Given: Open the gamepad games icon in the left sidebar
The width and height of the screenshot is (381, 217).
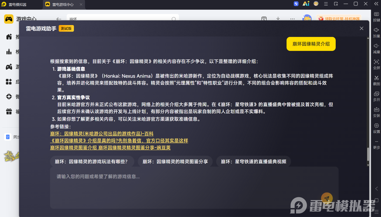Looking at the screenshot, I should 9,67.
